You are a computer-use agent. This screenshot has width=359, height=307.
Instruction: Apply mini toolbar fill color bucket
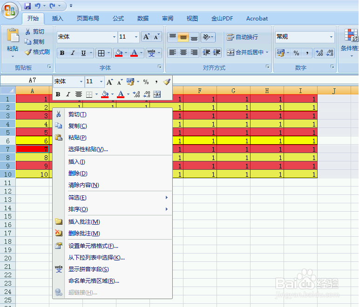(x=105, y=94)
